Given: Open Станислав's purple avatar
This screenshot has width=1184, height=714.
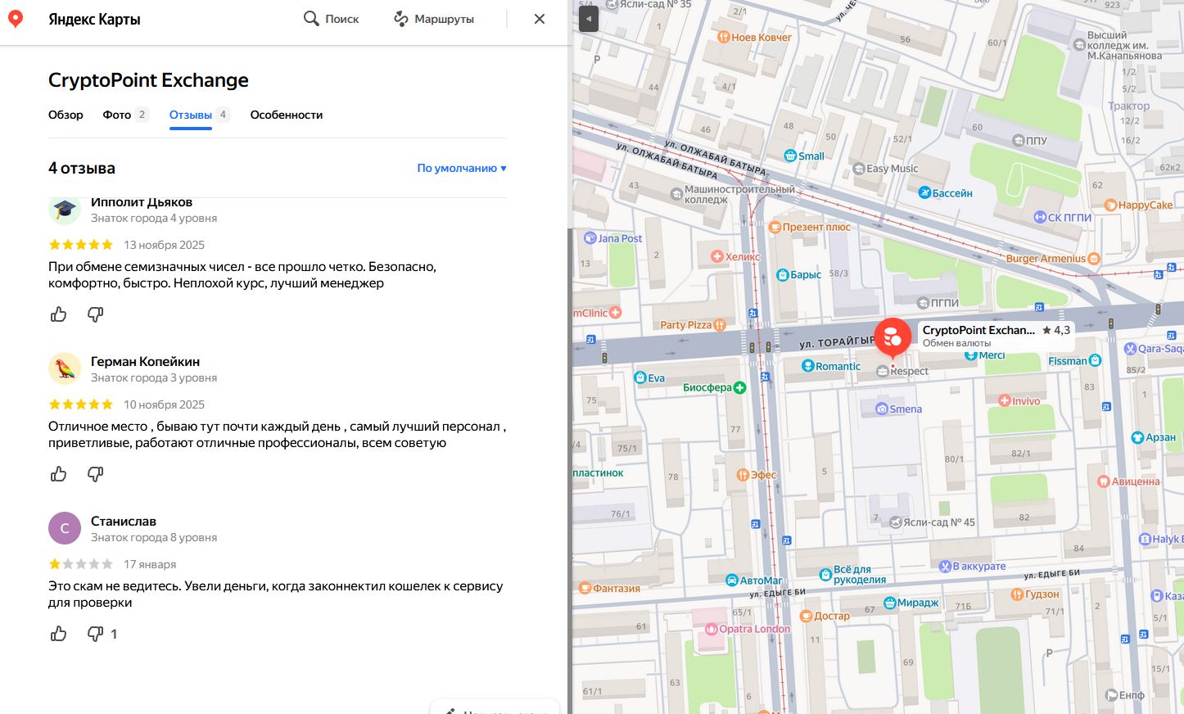Looking at the screenshot, I should (x=65, y=528).
